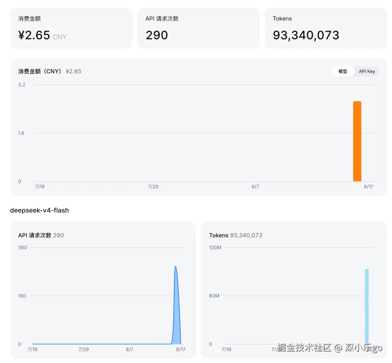
Task: Click the 8/7 date label in requests chart
Action: pyautogui.click(x=130, y=350)
